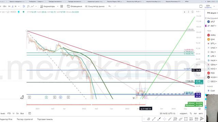
Task: Grab the favorites toolbar drag handle
Action: [x=144, y=119]
